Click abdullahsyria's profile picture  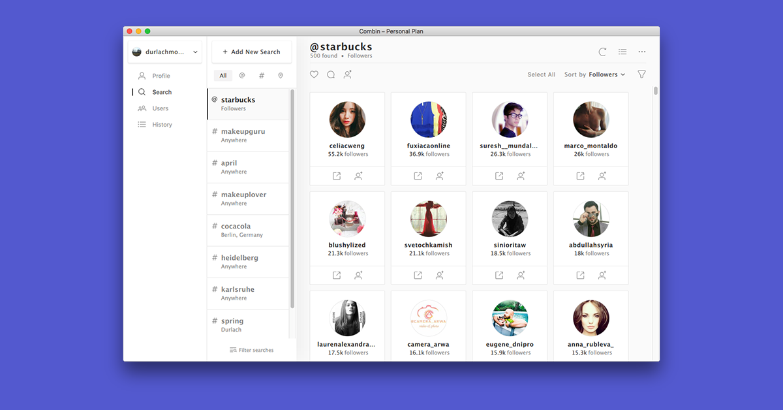591,219
